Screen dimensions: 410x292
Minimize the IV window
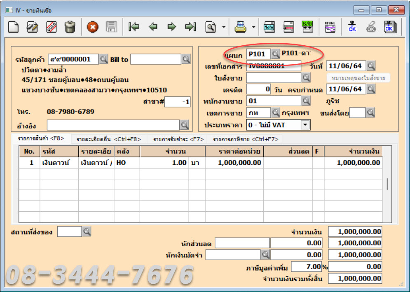(x=361, y=10)
